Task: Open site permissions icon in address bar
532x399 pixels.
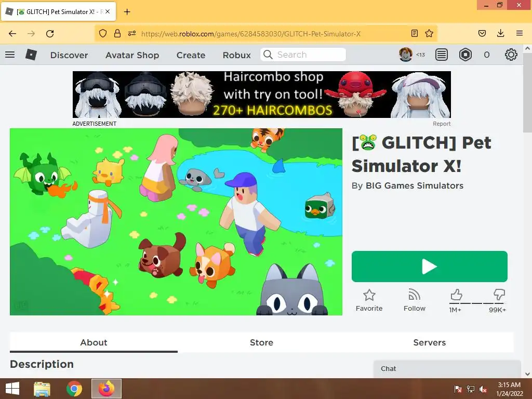Action: (x=132, y=33)
